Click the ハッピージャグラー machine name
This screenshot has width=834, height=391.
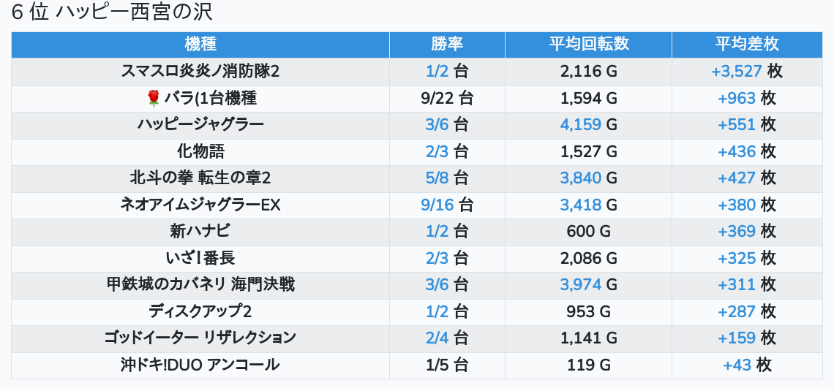[x=200, y=125]
